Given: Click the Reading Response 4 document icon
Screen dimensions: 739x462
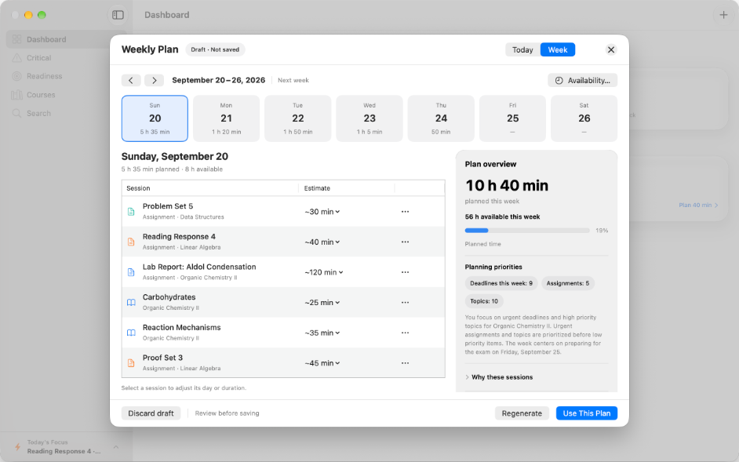Looking at the screenshot, I should (131, 242).
